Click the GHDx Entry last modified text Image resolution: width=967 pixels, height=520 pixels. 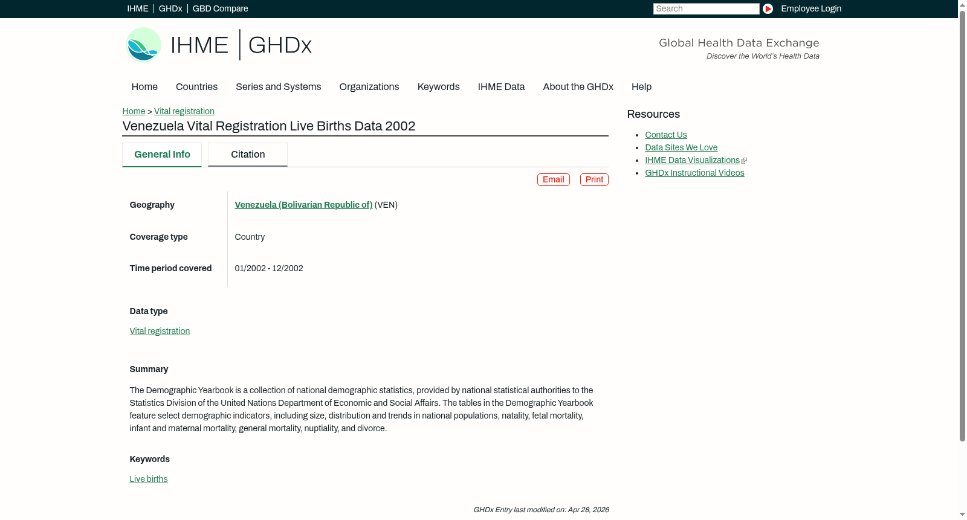click(541, 510)
